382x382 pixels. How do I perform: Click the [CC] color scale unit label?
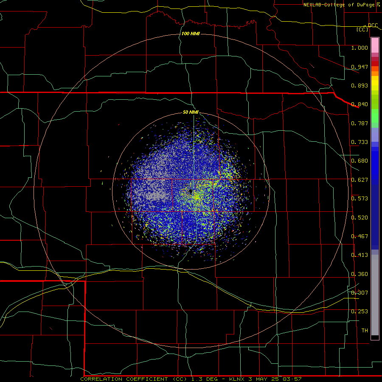click(362, 29)
